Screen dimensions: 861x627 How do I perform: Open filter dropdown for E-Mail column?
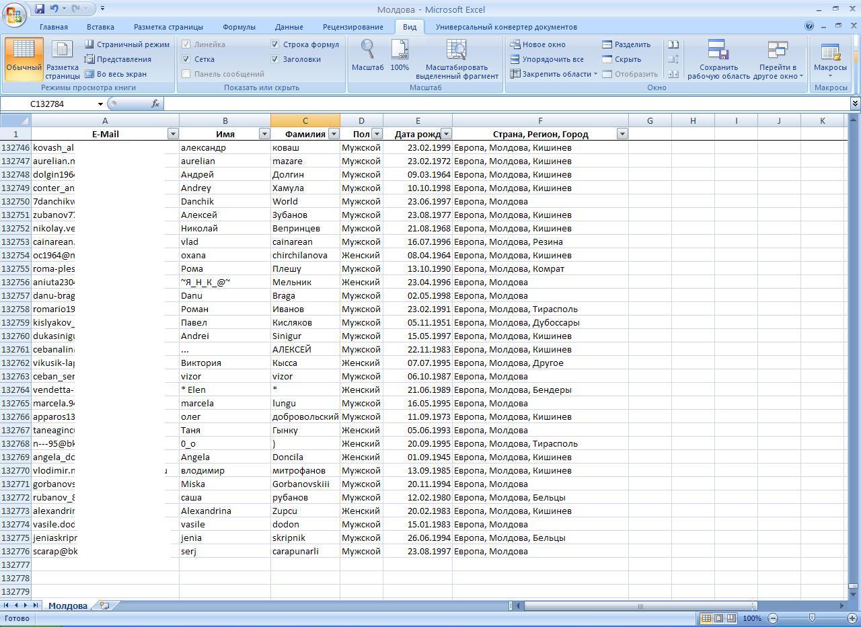pos(173,134)
